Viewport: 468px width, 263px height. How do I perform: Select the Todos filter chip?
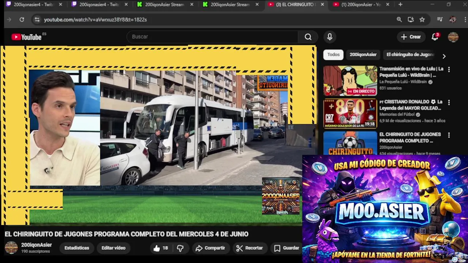(333, 54)
